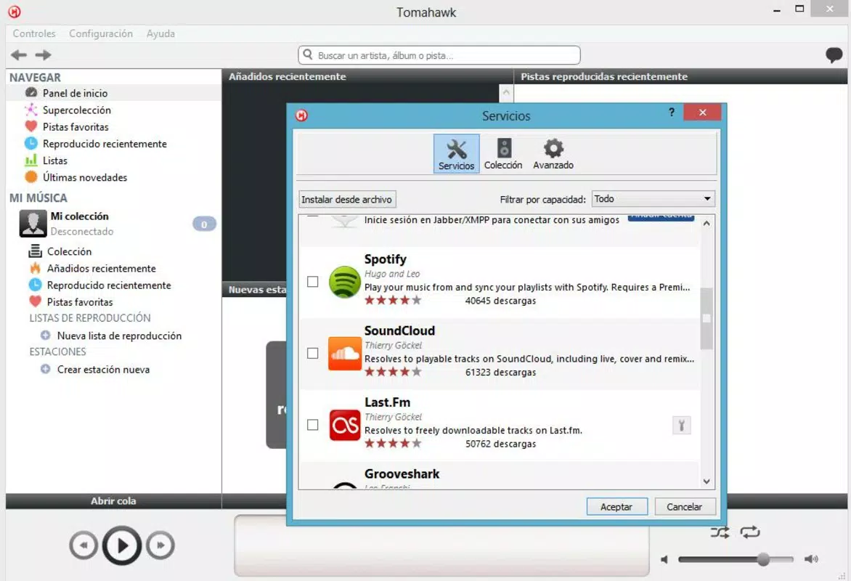The image size is (851, 581).
Task: Click the previous track button
Action: [x=84, y=545]
